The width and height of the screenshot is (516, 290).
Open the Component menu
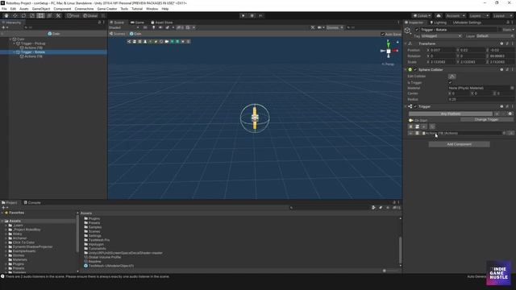(62, 9)
